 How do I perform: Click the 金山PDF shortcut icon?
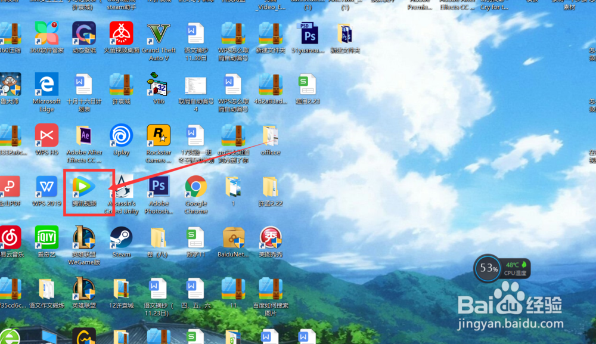point(10,186)
